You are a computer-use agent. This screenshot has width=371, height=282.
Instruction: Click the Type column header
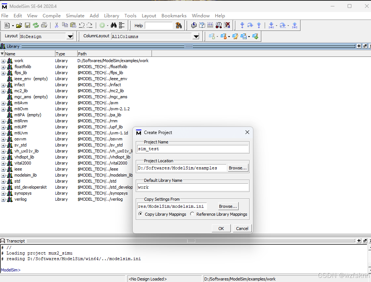tap(66, 53)
